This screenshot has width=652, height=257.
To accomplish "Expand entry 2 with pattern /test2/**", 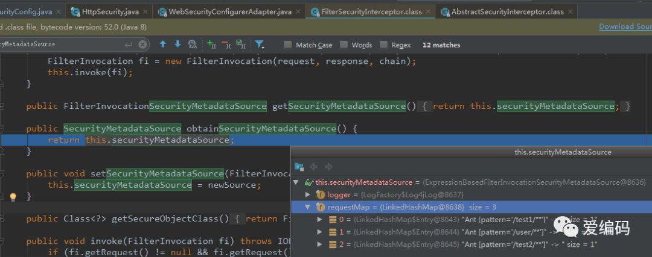I will pyautogui.click(x=320, y=244).
